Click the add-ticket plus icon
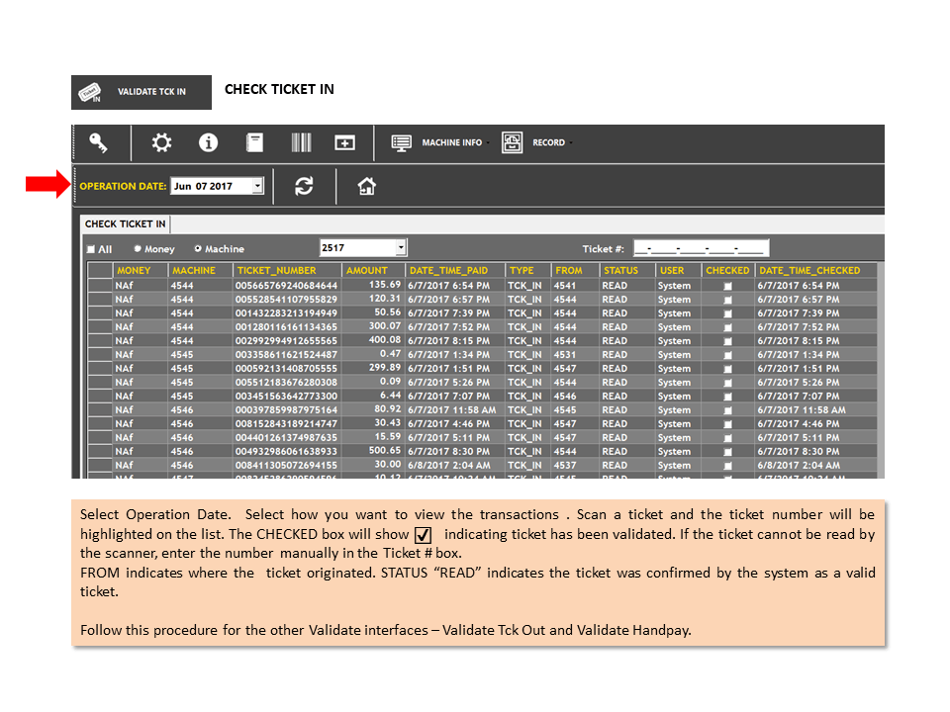 [344, 142]
